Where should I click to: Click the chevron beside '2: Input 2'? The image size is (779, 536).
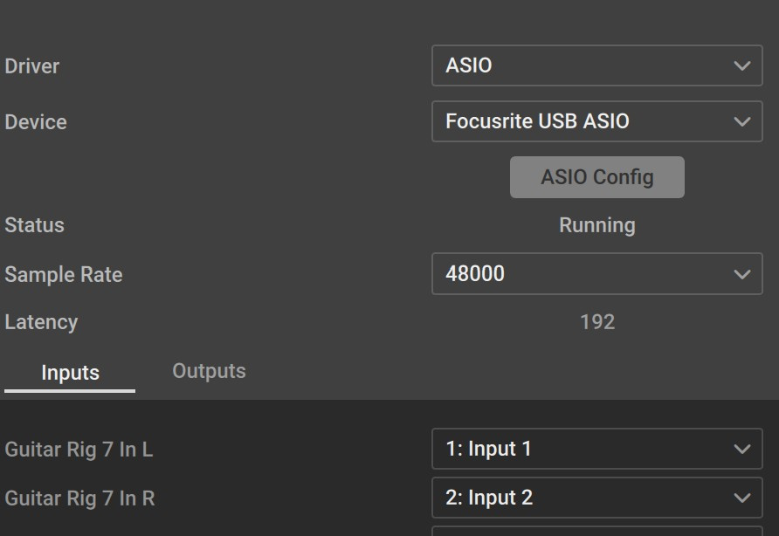[742, 498]
